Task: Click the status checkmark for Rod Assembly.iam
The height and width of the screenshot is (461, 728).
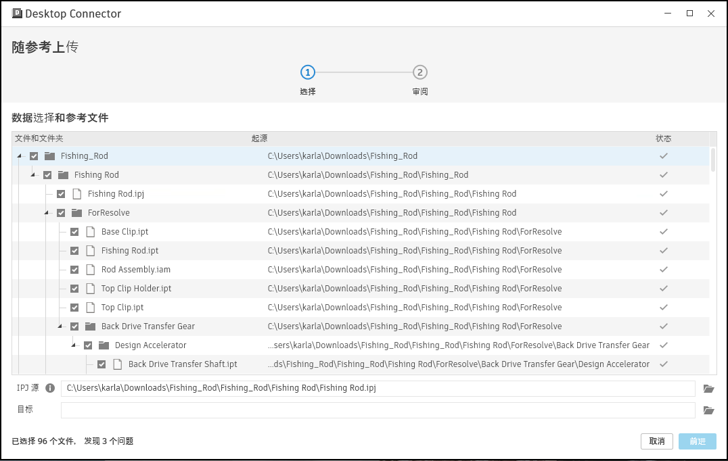Action: (664, 270)
